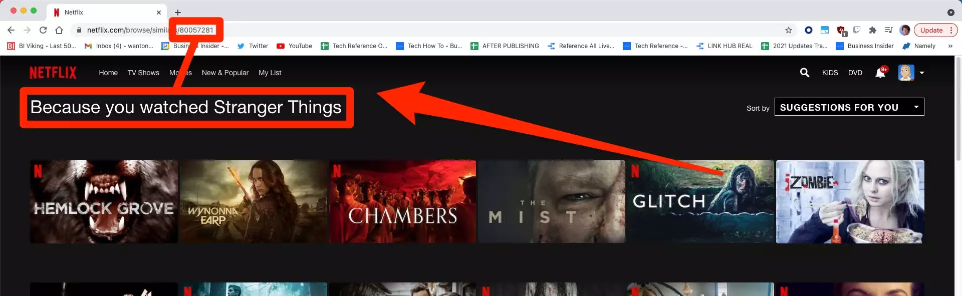Click the speech bubble extension icon
The height and width of the screenshot is (296, 962).
click(x=857, y=30)
